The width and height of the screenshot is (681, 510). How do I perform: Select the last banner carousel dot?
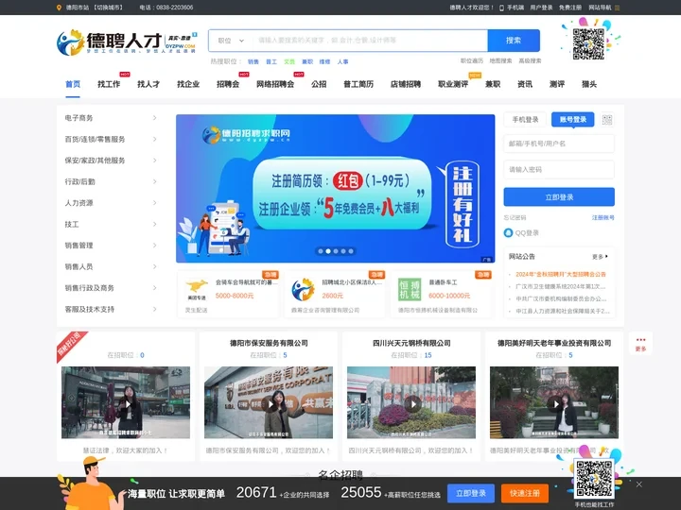pos(351,251)
